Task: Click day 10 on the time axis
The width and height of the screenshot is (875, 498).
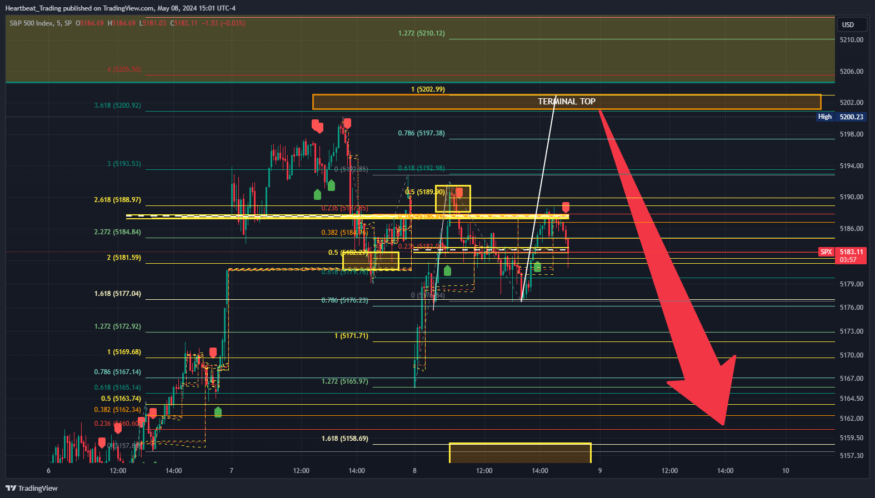Action: (786, 471)
